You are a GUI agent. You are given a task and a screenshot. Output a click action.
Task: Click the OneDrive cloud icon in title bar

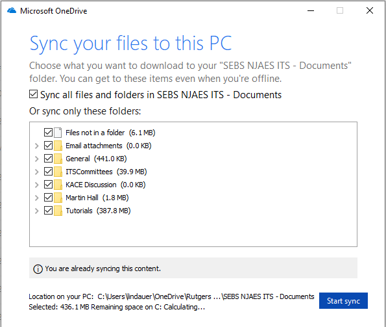pos(12,10)
